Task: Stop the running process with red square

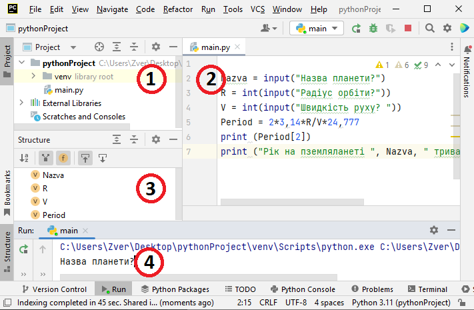Action: 408,28
